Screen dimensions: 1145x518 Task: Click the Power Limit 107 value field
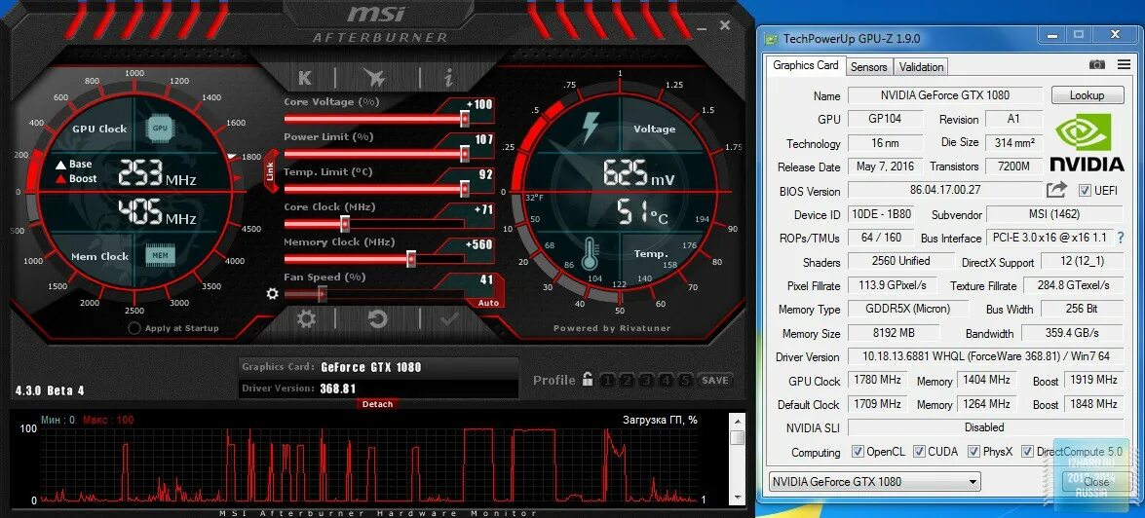(479, 139)
